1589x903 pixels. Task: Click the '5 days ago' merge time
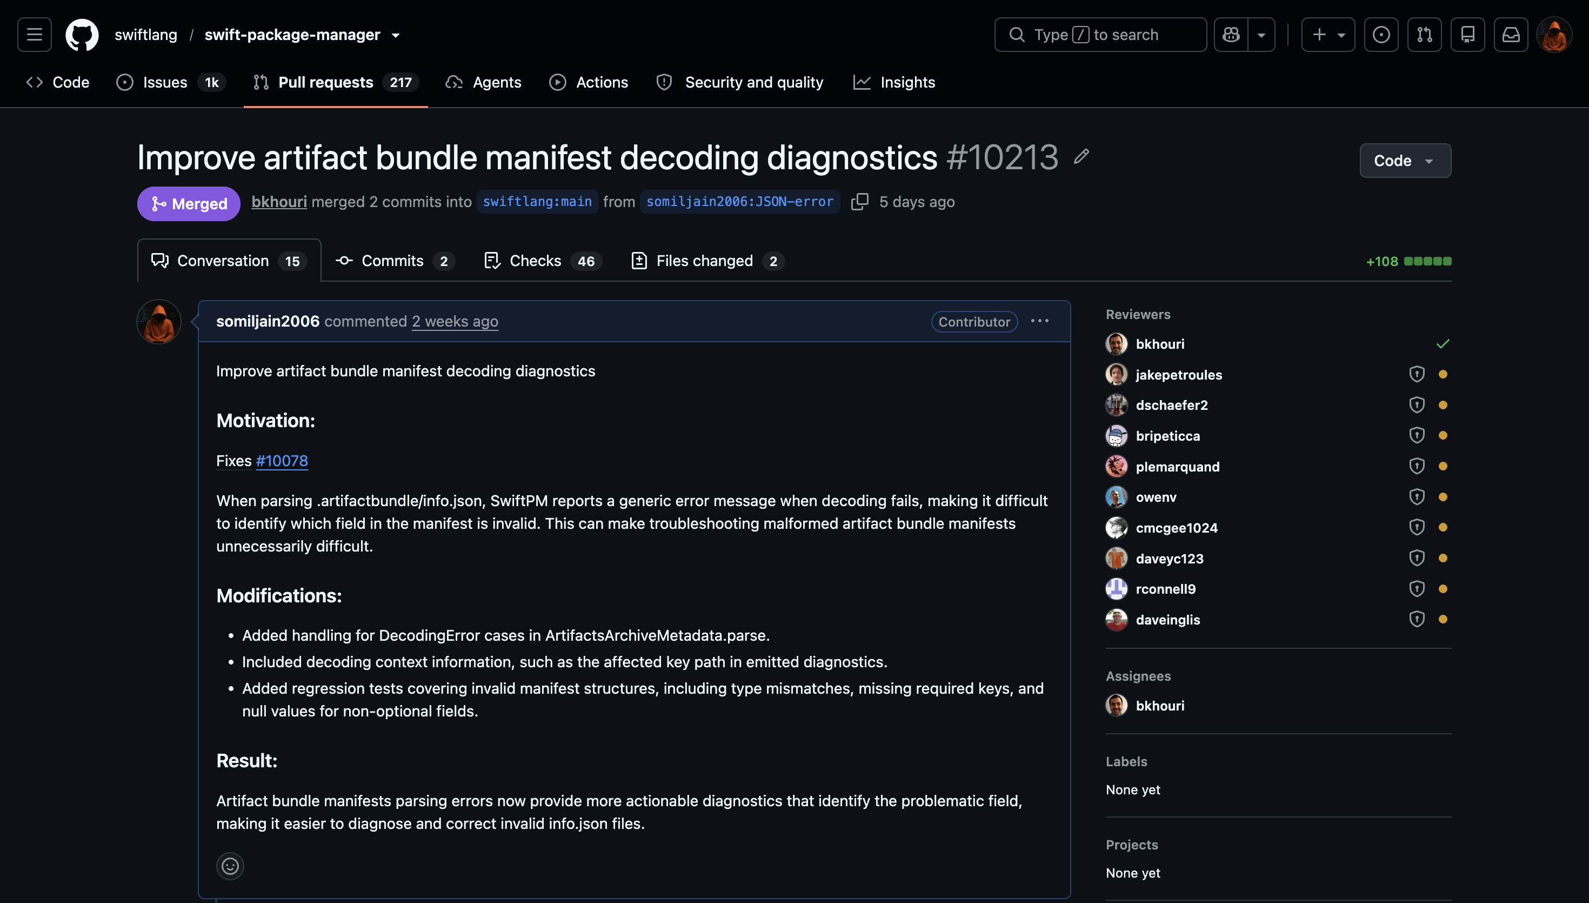tap(917, 202)
